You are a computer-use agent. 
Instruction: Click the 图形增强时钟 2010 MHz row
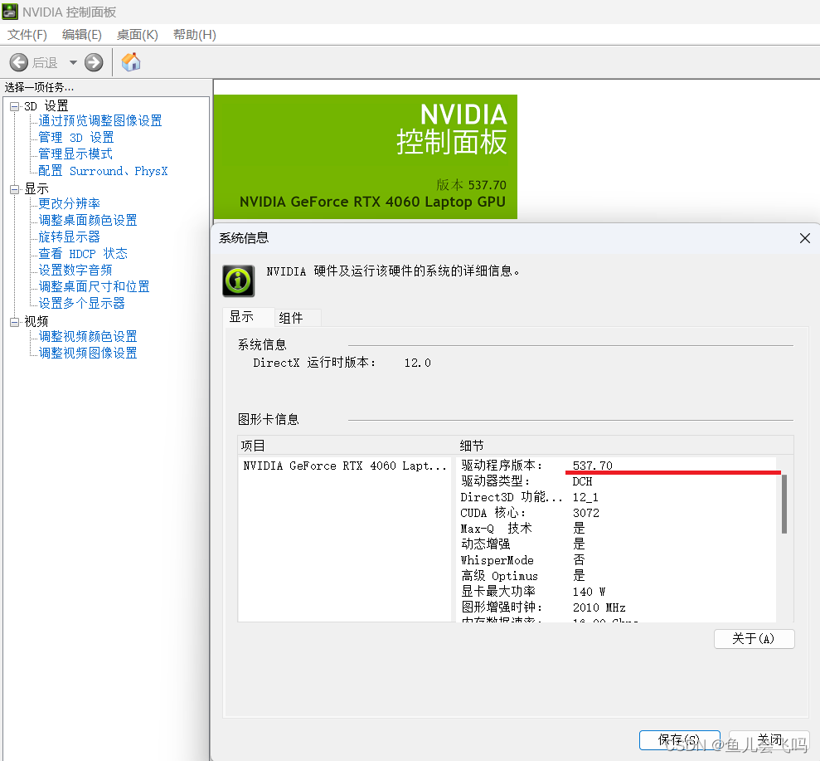619,607
